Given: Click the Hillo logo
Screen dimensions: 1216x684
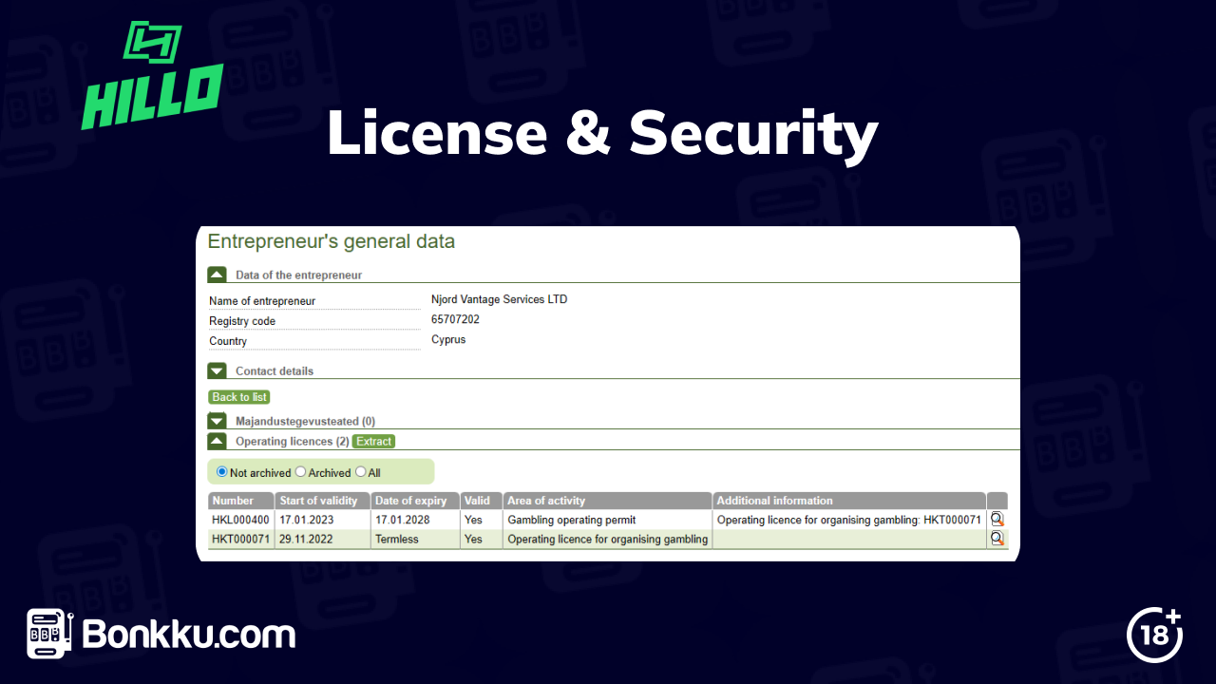Looking at the screenshot, I should (153, 76).
